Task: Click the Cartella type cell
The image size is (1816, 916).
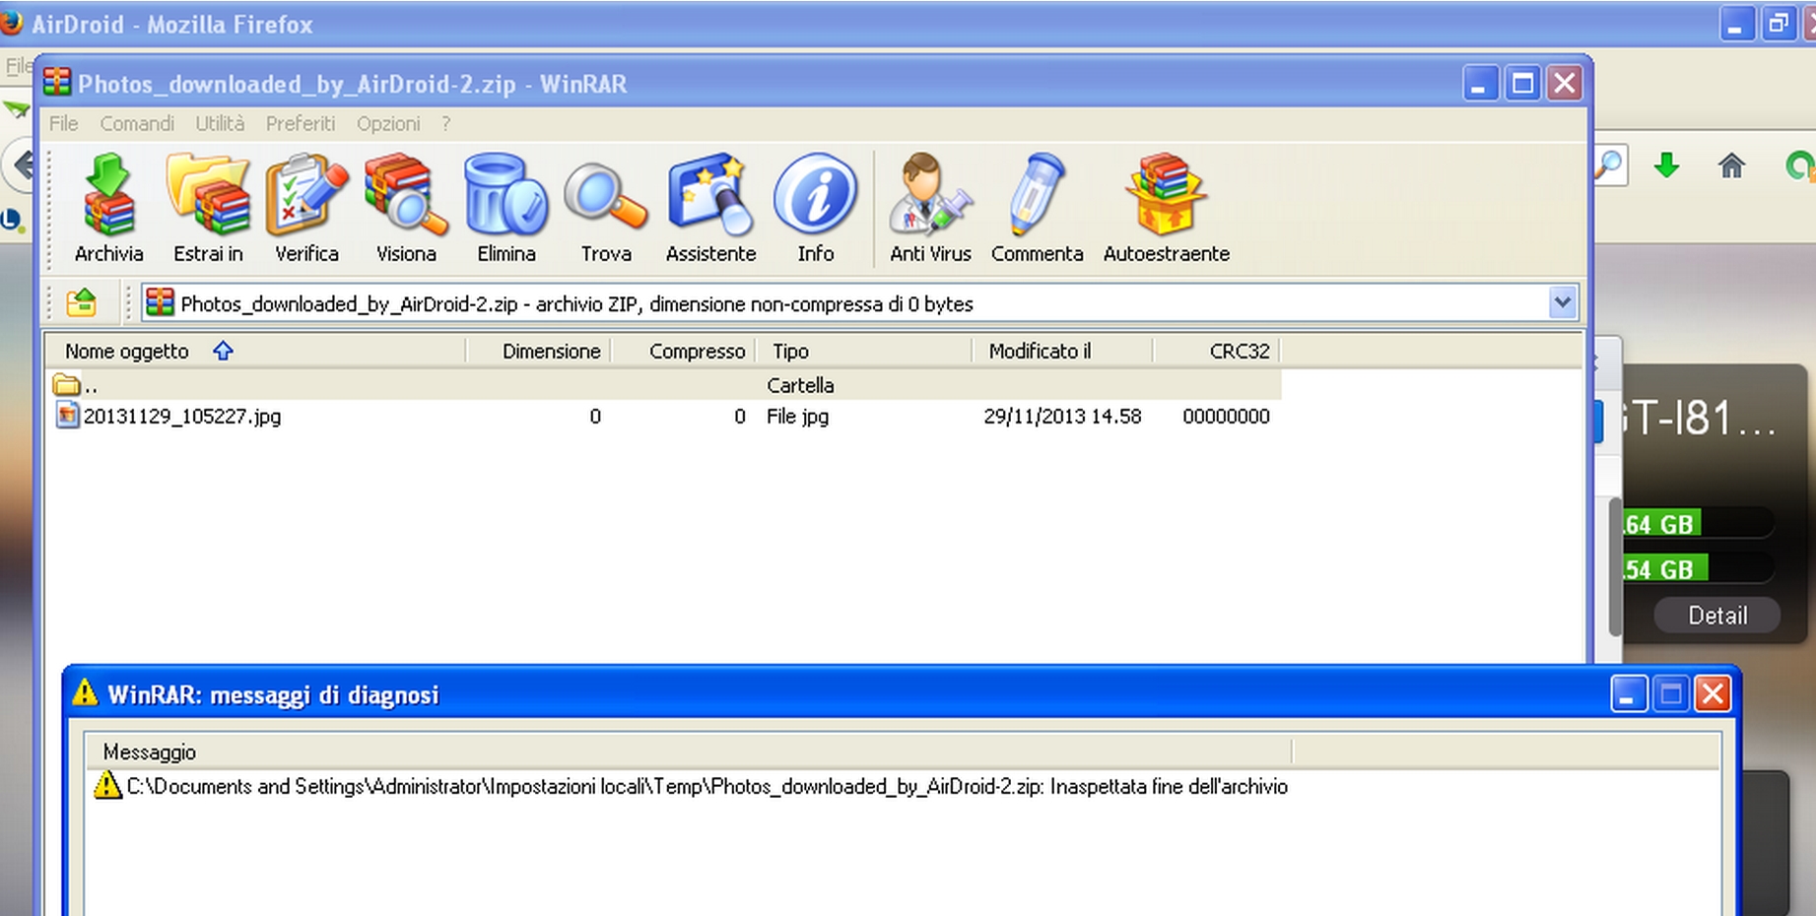Action: pyautogui.click(x=800, y=385)
